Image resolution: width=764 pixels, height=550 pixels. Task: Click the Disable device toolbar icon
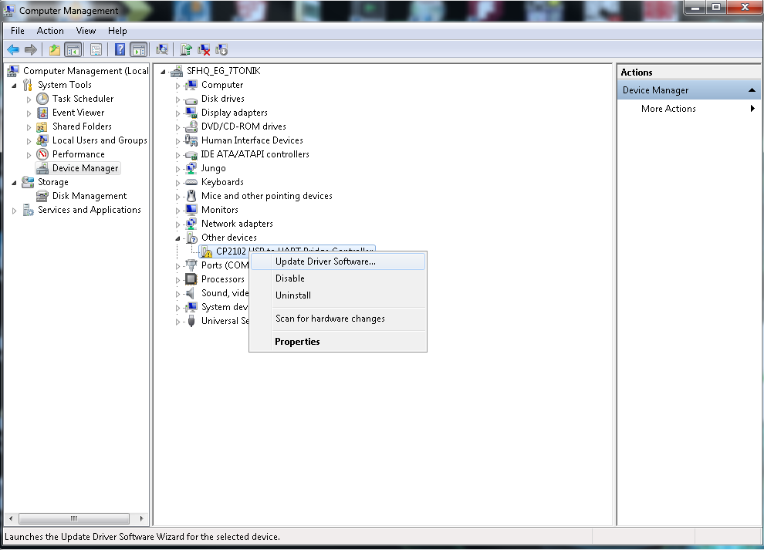point(221,49)
